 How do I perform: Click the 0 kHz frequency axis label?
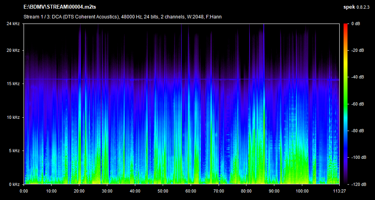[15, 184]
